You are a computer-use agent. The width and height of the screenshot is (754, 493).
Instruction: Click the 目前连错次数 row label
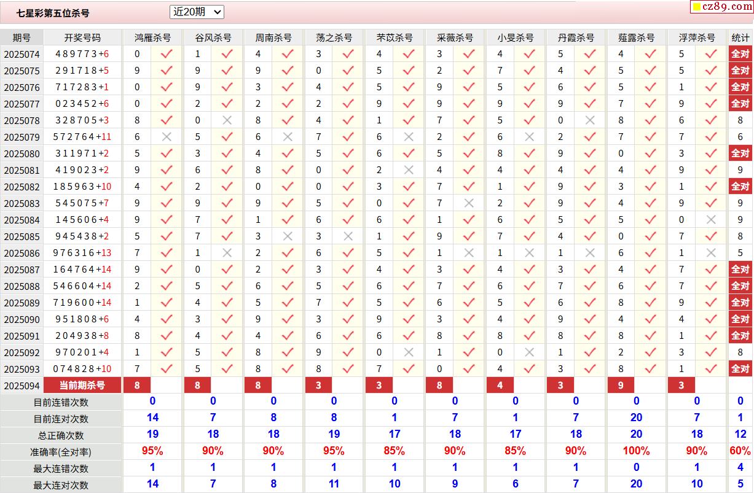tap(61, 402)
